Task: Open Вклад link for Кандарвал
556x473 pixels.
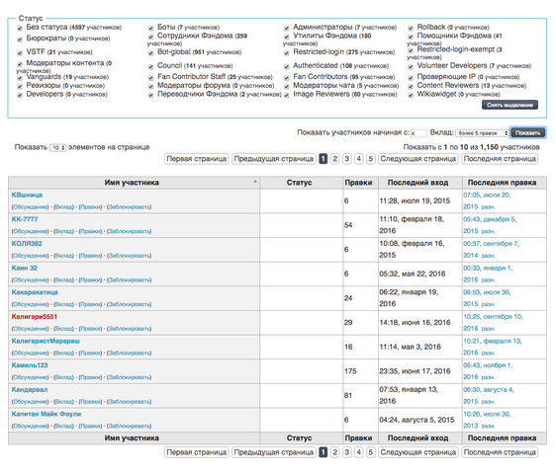Action: [x=63, y=402]
